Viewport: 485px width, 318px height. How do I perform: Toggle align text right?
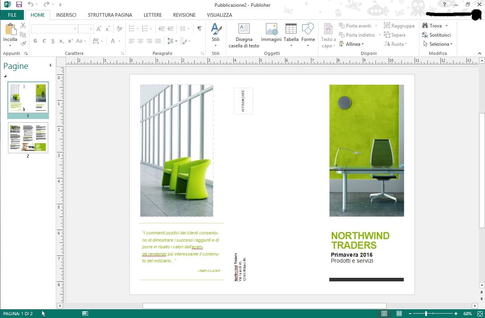coord(149,41)
